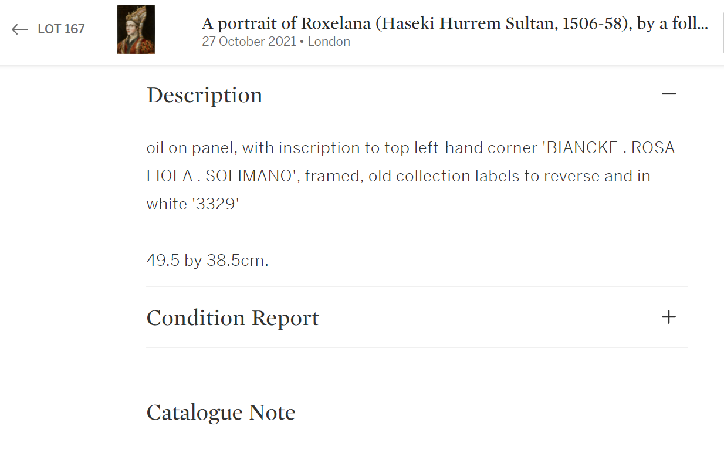Click the LOT 167 label

click(x=61, y=29)
